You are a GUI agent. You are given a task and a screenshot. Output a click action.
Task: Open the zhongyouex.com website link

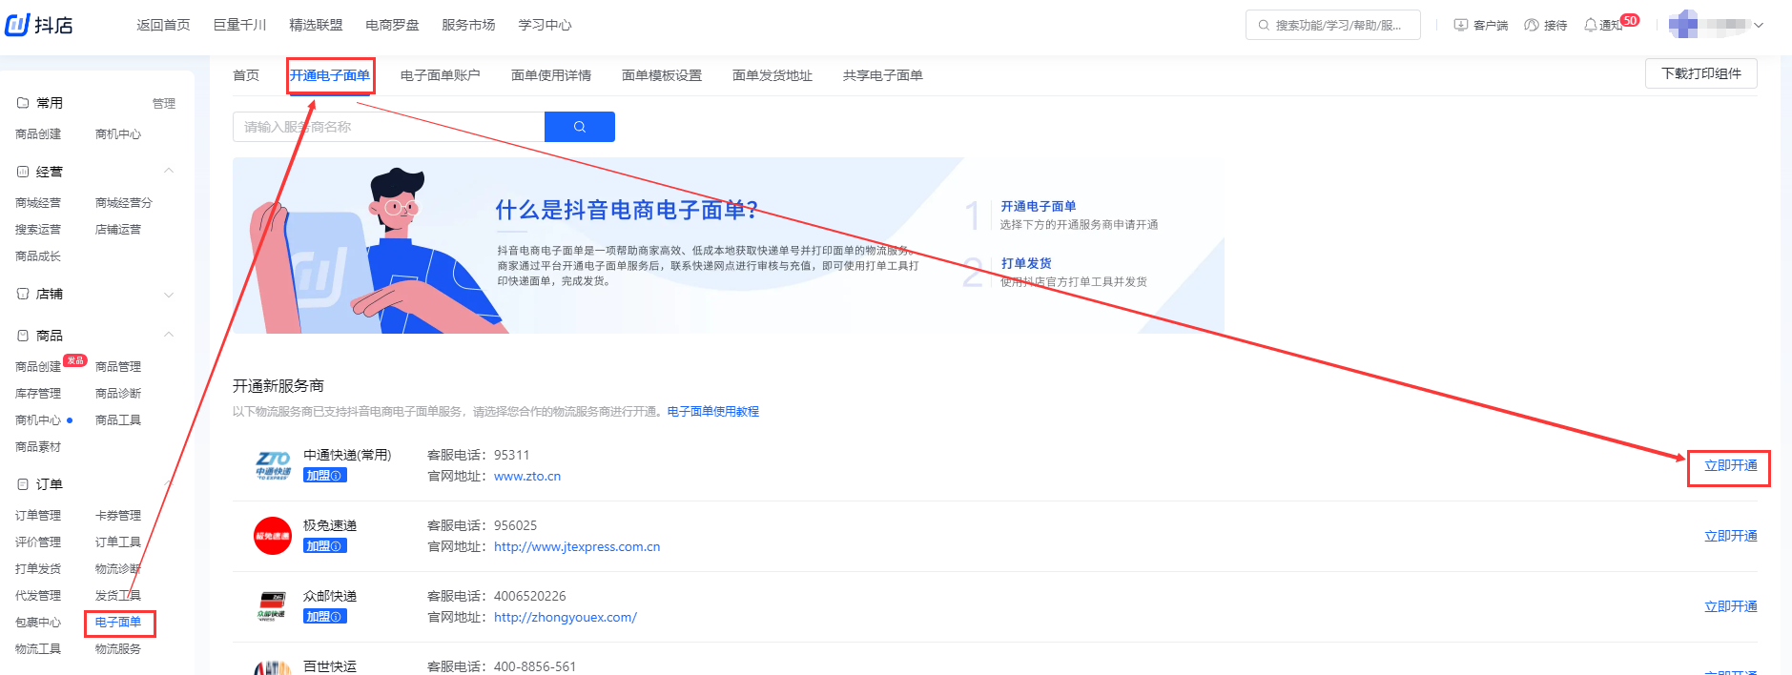pos(566,617)
